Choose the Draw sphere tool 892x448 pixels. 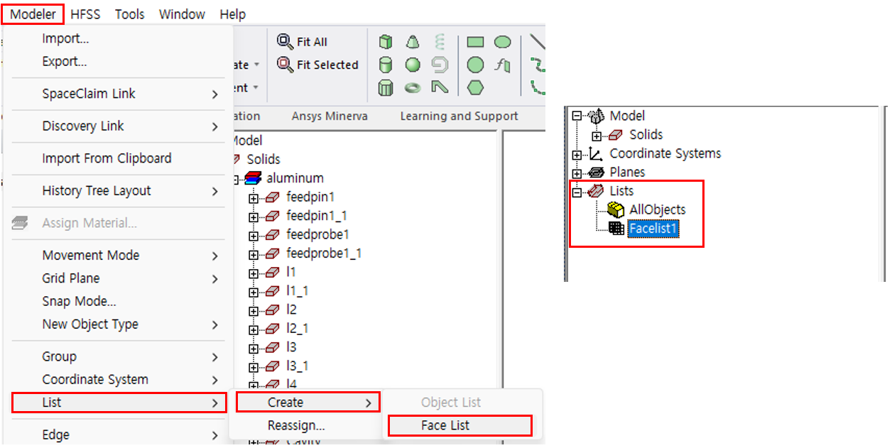413,65
